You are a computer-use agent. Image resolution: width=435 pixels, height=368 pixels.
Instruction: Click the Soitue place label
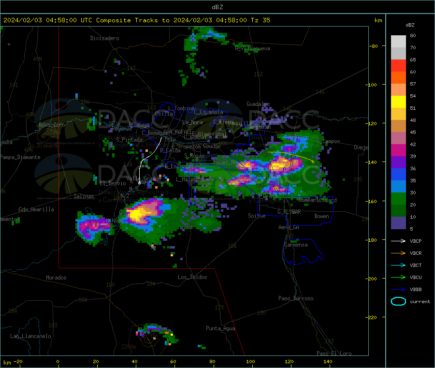(x=257, y=216)
